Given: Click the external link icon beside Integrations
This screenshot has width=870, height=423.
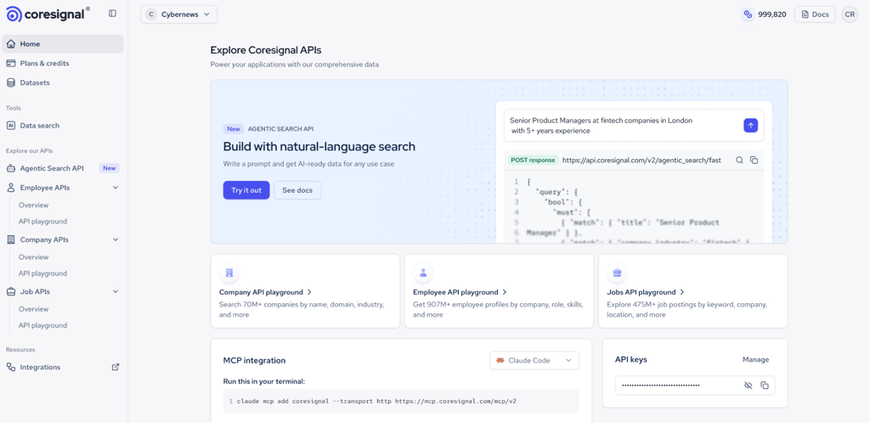Looking at the screenshot, I should [x=116, y=367].
